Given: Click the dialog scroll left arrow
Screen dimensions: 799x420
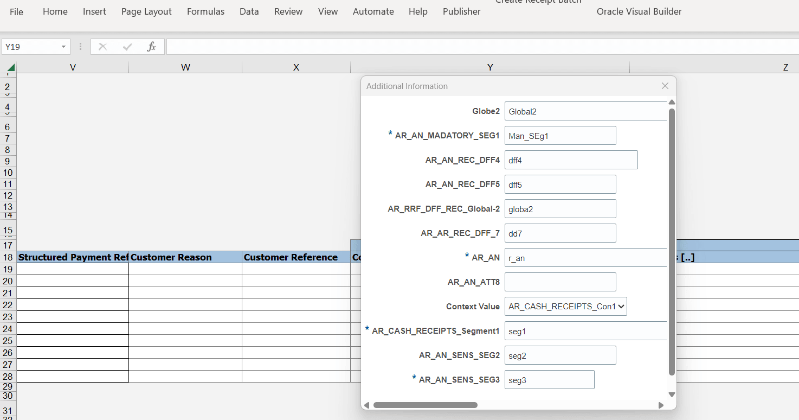Looking at the screenshot, I should [366, 405].
